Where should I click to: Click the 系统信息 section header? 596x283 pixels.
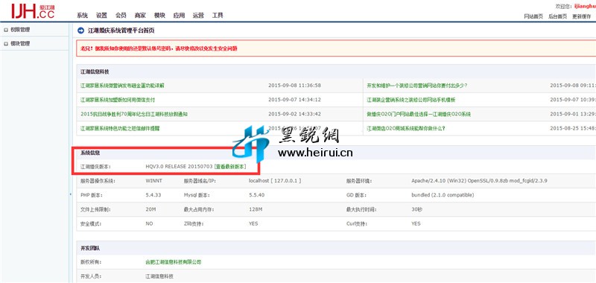[x=90, y=153]
